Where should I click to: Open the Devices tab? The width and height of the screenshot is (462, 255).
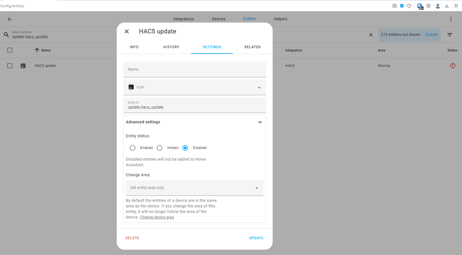219,19
